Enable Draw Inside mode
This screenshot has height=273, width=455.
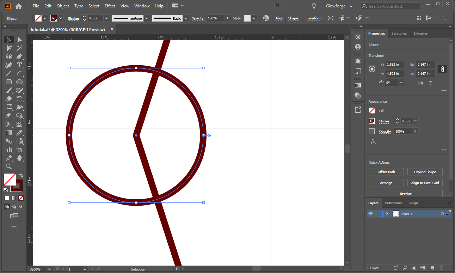(21, 207)
